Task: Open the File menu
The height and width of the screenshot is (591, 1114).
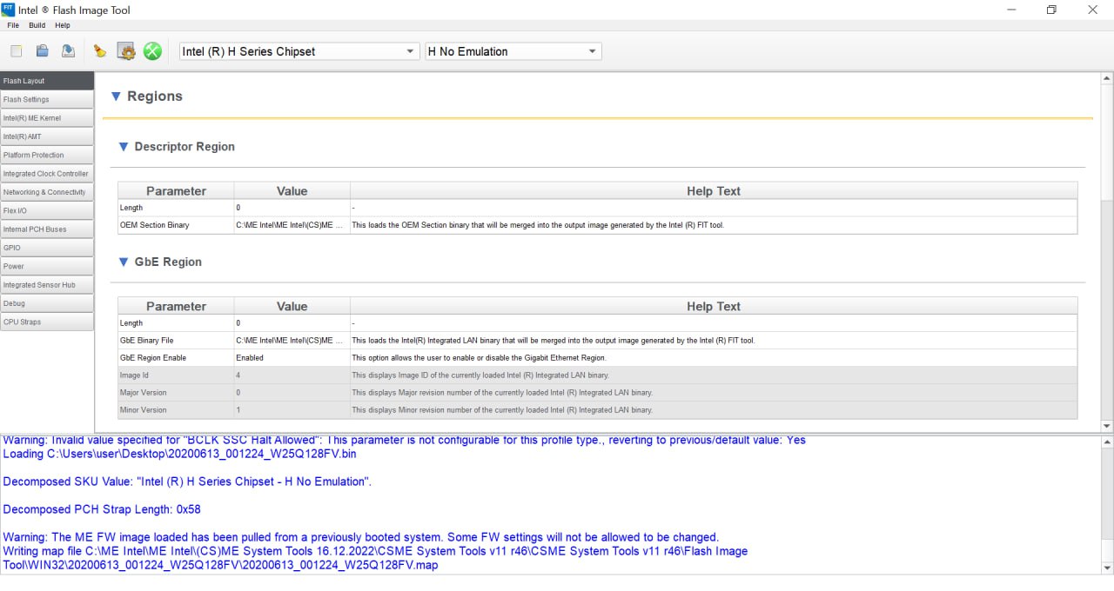Action: [x=13, y=25]
